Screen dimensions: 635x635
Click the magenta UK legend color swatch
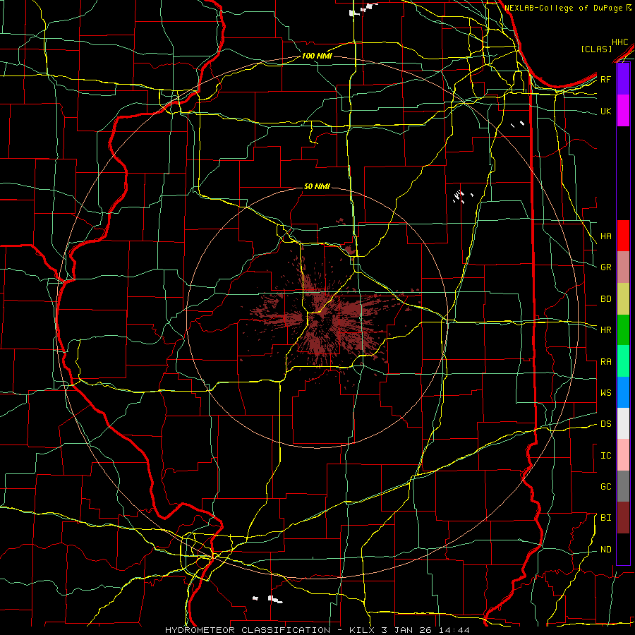tap(623, 111)
